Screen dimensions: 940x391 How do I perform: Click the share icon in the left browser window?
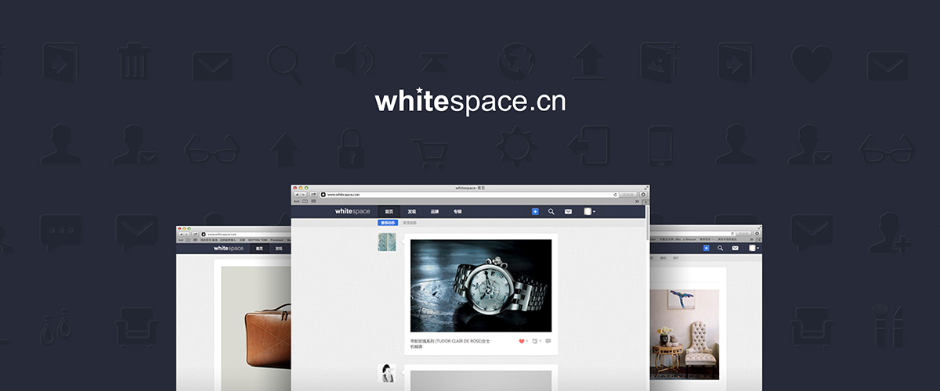(195, 234)
